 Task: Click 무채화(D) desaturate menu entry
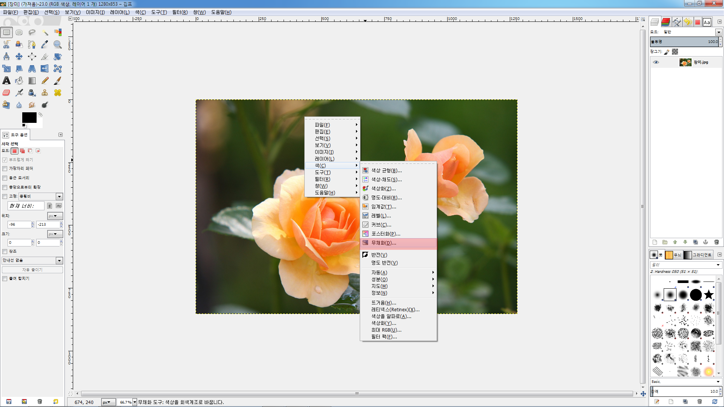(x=399, y=243)
